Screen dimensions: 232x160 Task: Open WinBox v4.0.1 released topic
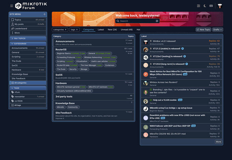164,41
